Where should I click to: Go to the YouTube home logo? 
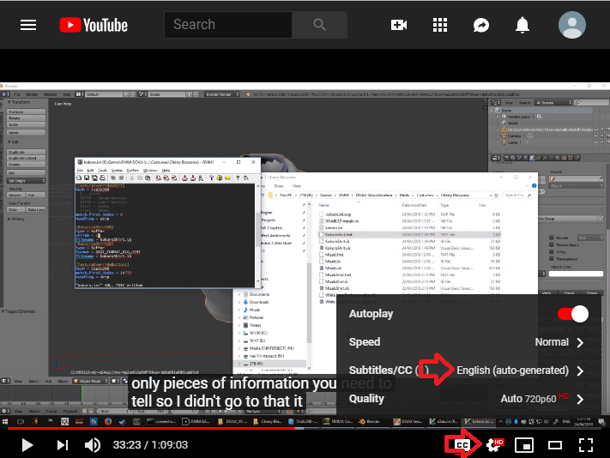click(x=94, y=25)
